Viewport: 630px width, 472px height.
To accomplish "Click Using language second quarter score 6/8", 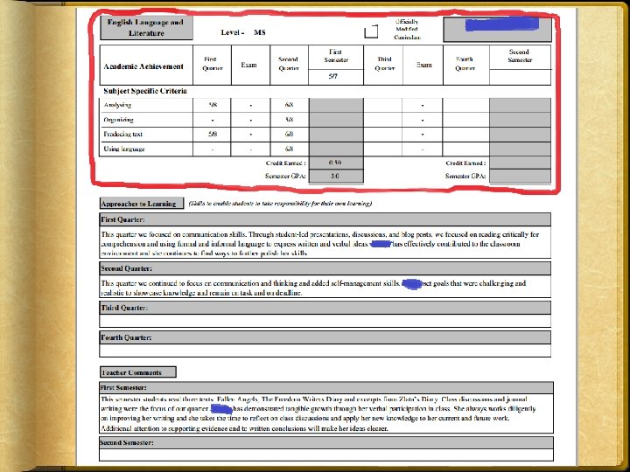I will tap(289, 149).
